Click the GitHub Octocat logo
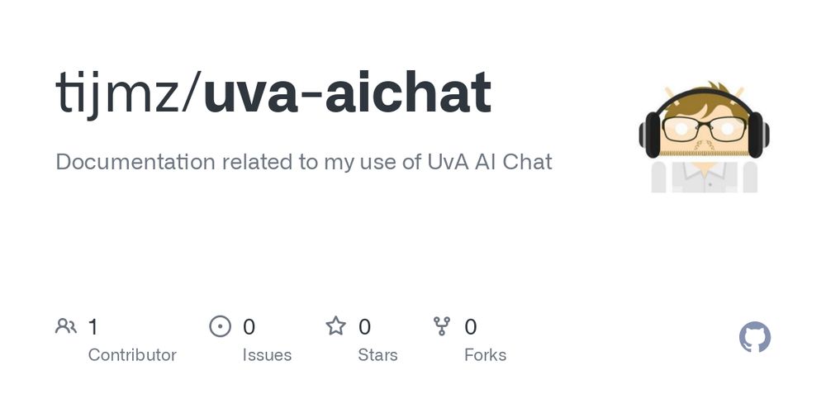Viewport: 826px width, 413px height. pyautogui.click(x=754, y=337)
